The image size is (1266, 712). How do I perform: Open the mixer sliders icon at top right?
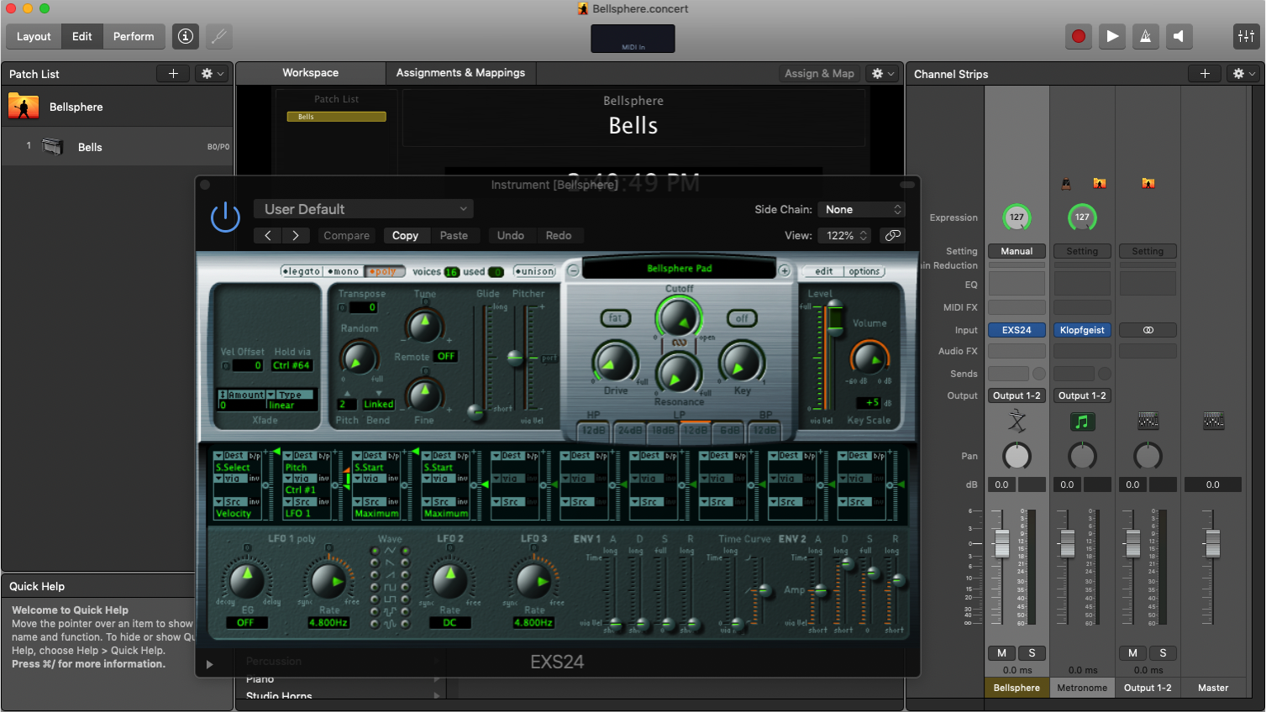coord(1246,36)
